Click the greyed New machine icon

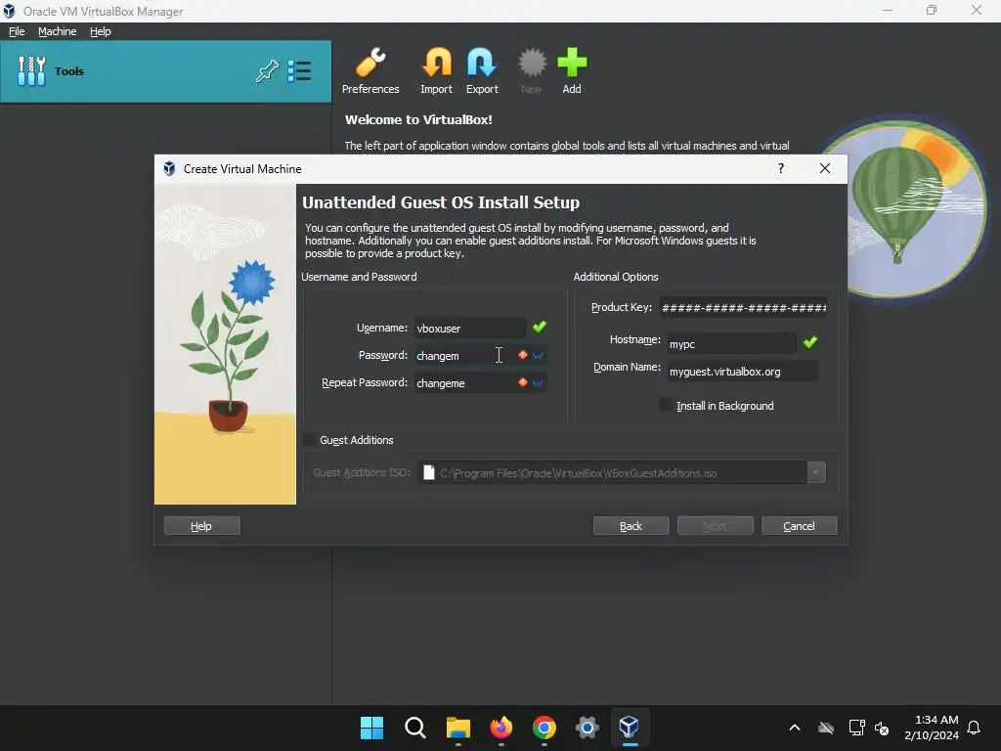[x=531, y=70]
